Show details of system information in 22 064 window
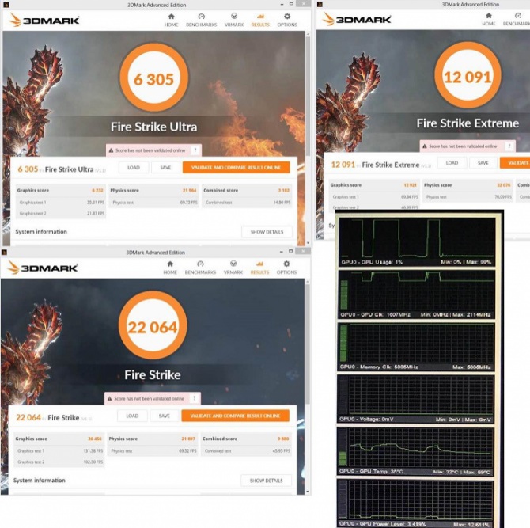The image size is (530, 528). click(x=266, y=481)
